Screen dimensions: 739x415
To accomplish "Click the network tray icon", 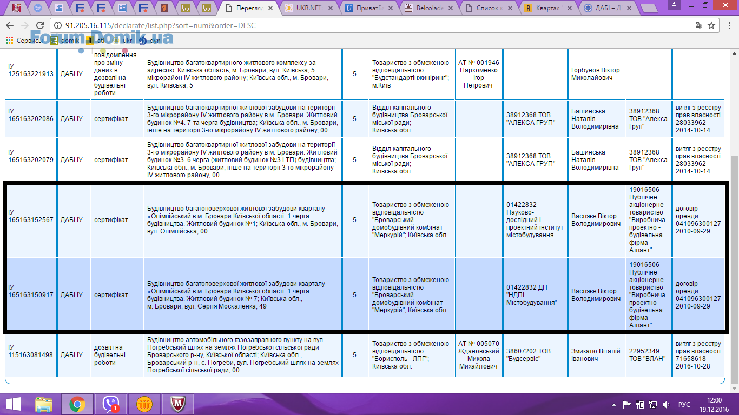I will coord(654,404).
